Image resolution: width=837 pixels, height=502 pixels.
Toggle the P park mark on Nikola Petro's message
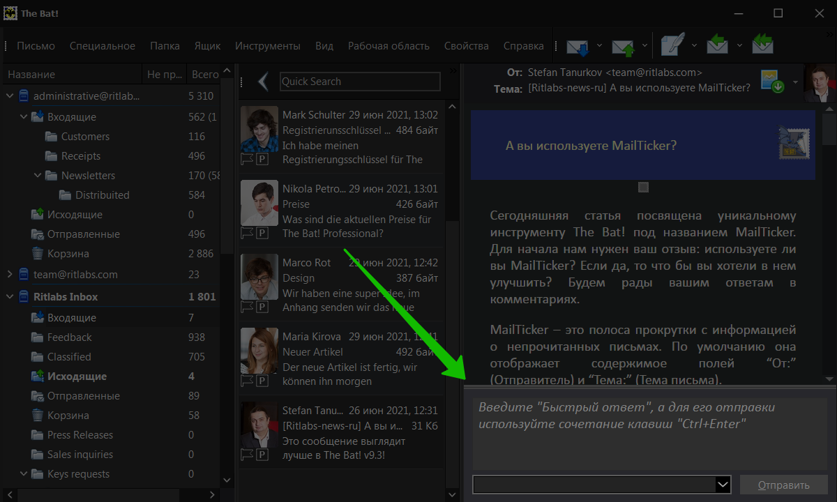point(262,233)
